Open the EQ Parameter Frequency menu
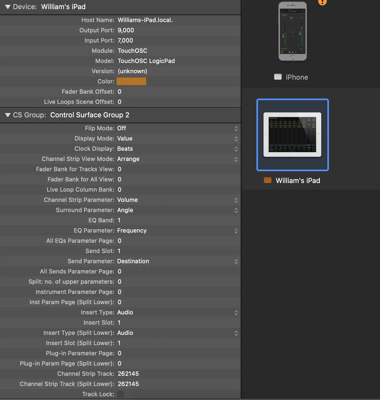The height and width of the screenshot is (400, 380). [x=236, y=231]
